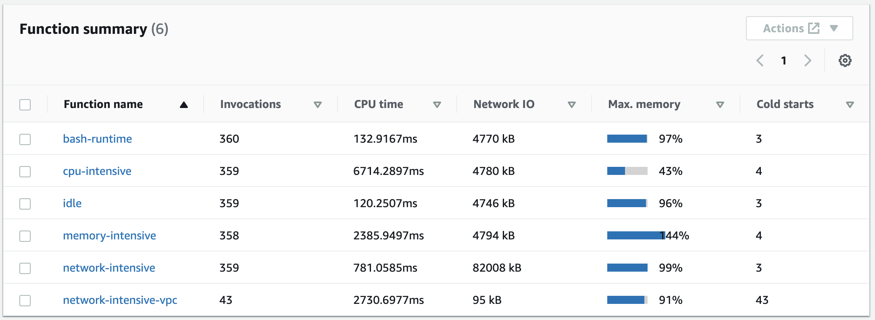Open the cpu-intensive function link

tap(97, 171)
